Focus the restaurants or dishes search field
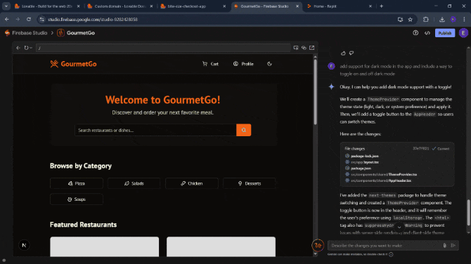471x264 pixels. pyautogui.click(x=155, y=130)
